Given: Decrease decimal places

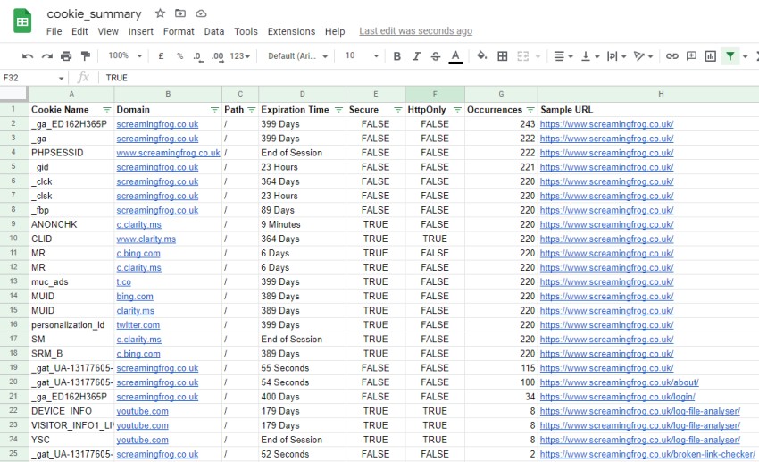Looking at the screenshot, I should pyautogui.click(x=197, y=56).
